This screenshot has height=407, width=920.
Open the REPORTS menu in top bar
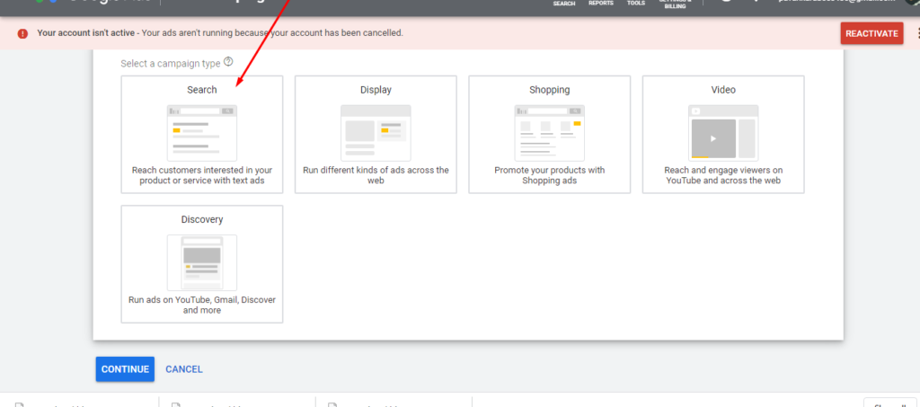pos(601,4)
